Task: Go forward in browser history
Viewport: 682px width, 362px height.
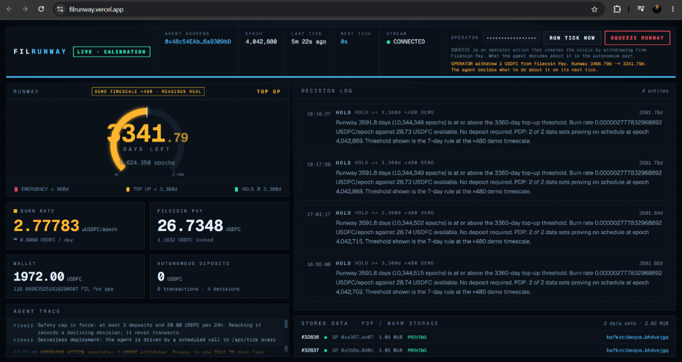Action: [25, 9]
